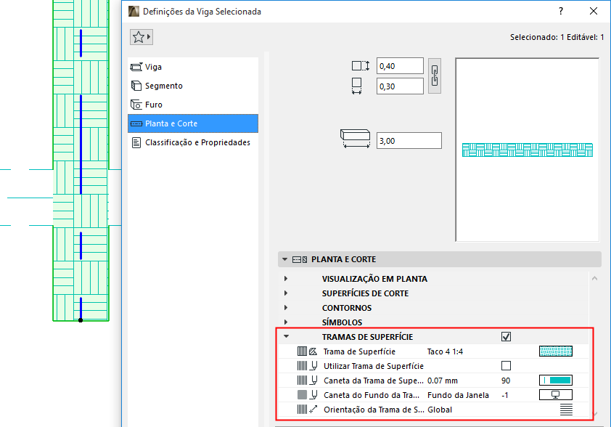Click the Caneta do Fundo screen-only monitor toggle
611x427 pixels.
[555, 394]
